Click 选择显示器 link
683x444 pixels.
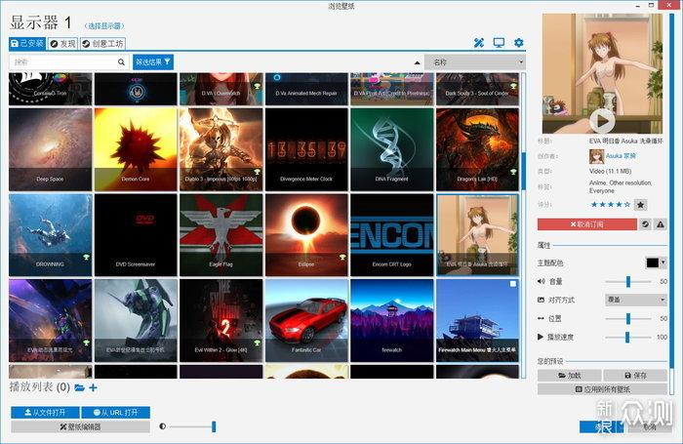point(104,26)
